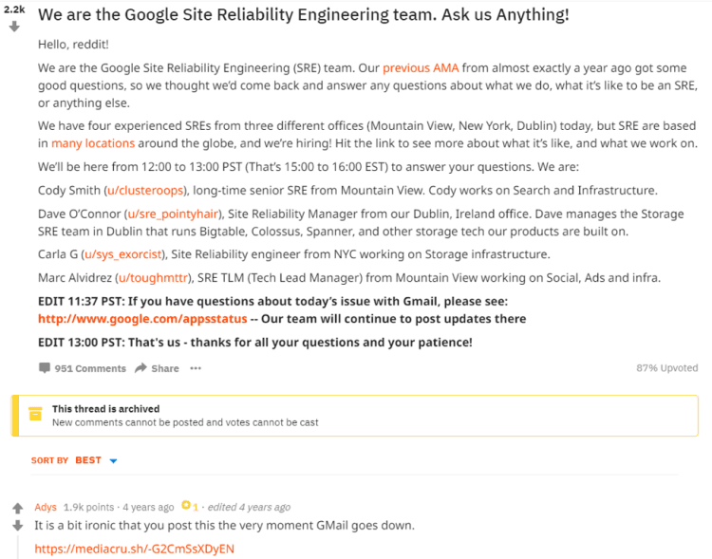Follow the many locations link
Screen dimensions: 712x559
coord(93,143)
